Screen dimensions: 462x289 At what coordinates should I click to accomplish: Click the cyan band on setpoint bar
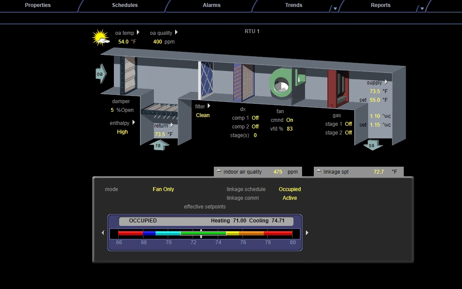[168, 233]
